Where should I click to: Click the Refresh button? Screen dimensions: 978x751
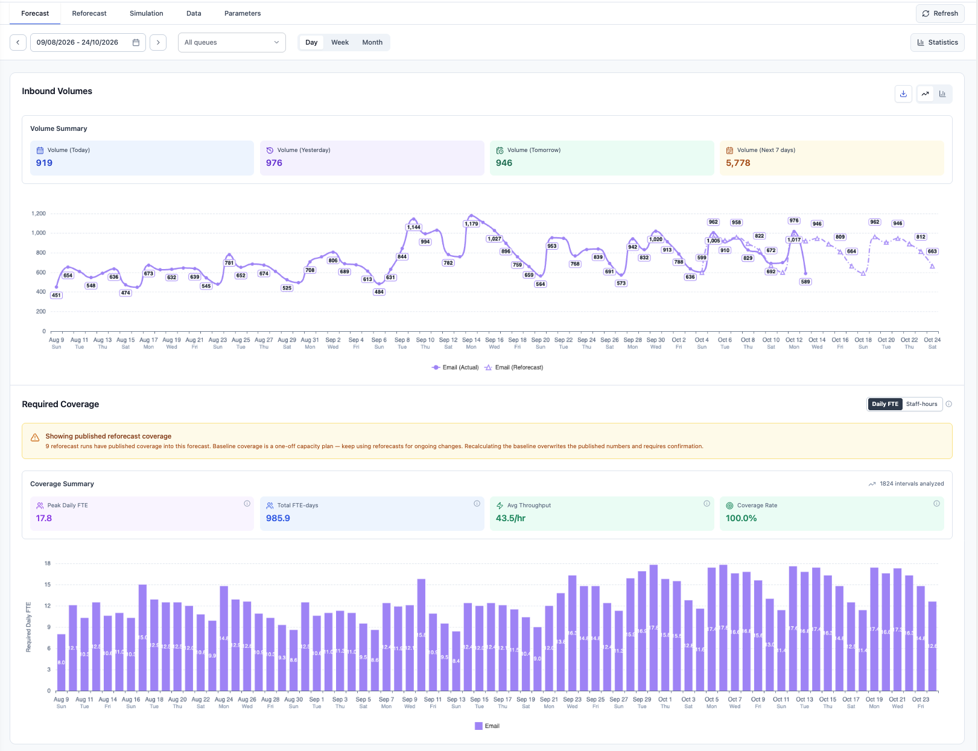939,13
